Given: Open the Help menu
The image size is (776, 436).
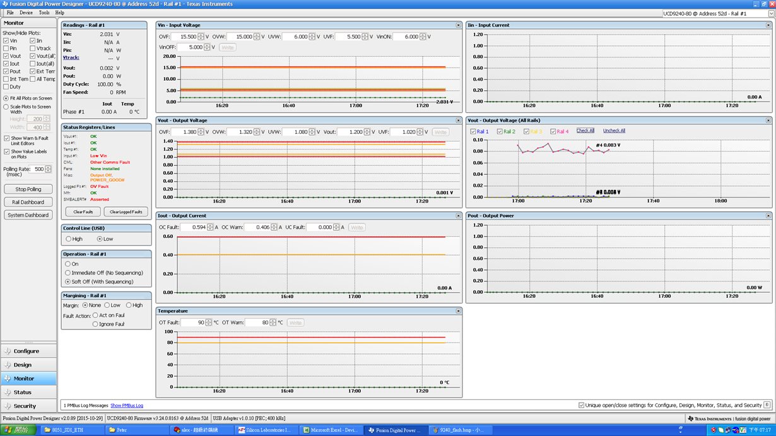Looking at the screenshot, I should tap(60, 13).
